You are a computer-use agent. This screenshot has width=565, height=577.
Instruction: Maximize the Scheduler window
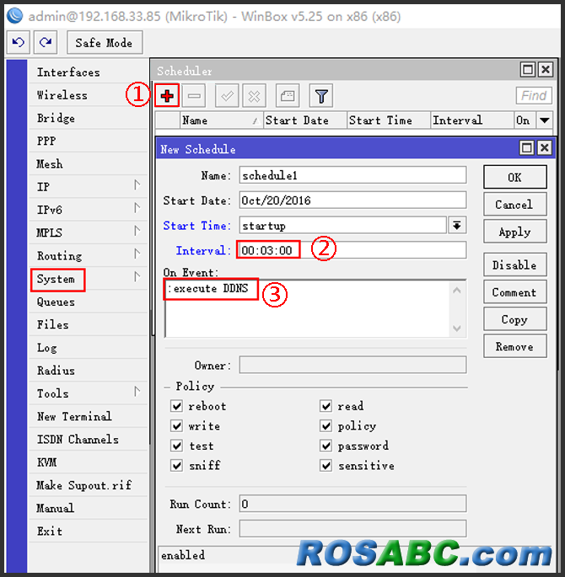click(527, 69)
